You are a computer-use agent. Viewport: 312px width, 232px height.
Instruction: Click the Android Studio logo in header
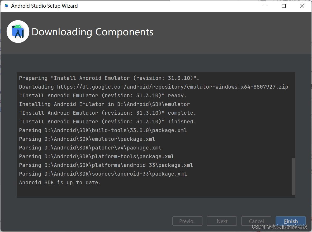pyautogui.click(x=18, y=31)
